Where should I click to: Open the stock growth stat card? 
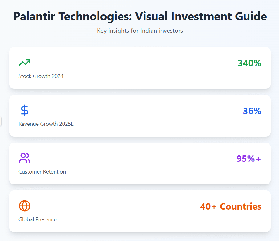140,68
